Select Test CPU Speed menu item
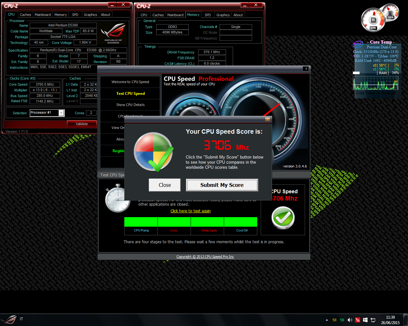Screen dimensions: 408x326 coord(130,93)
